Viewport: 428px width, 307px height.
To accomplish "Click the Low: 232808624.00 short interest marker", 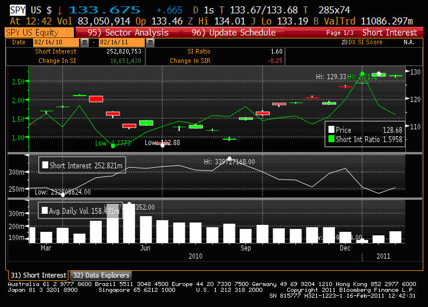I will [x=62, y=192].
